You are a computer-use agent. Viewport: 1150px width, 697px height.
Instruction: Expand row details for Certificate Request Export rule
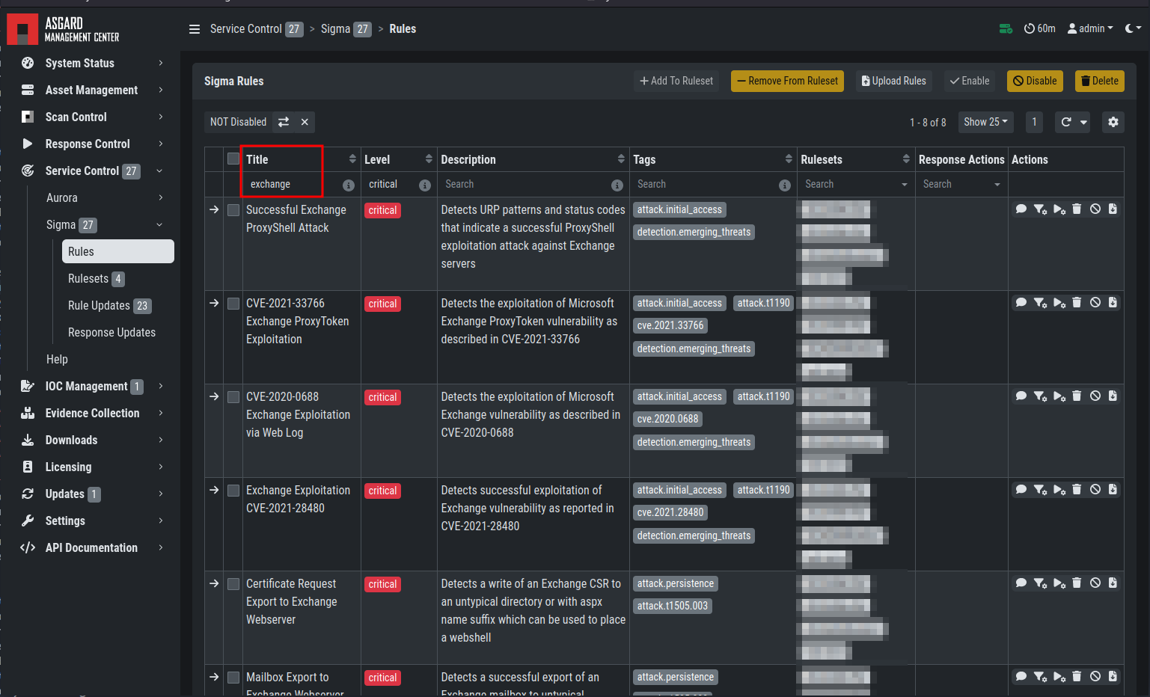[214, 583]
